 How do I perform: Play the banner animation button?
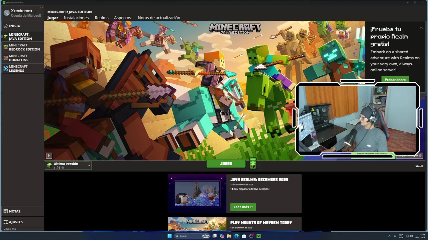(x=49, y=155)
